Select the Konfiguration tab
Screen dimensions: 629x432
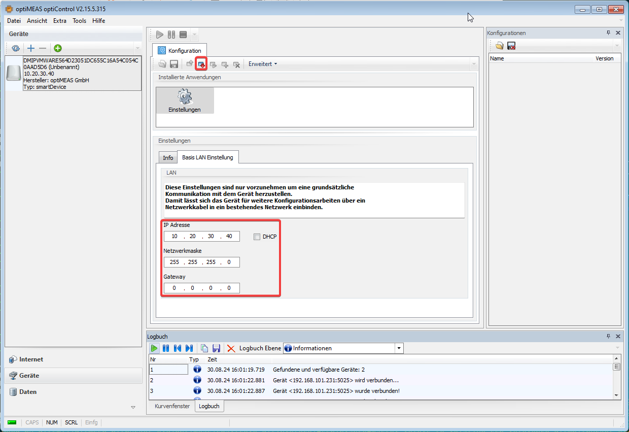[x=180, y=51]
